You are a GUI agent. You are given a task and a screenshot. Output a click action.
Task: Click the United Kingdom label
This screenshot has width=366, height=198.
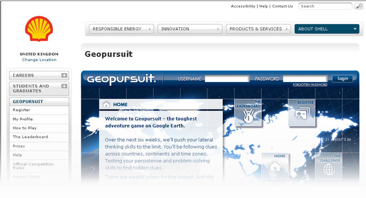(x=39, y=54)
